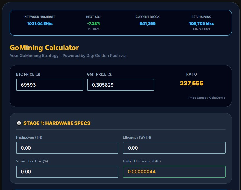Click network hashrate value 1031.04 EH/s
Viewport: 241px width, 190px height.
[x=40, y=23]
